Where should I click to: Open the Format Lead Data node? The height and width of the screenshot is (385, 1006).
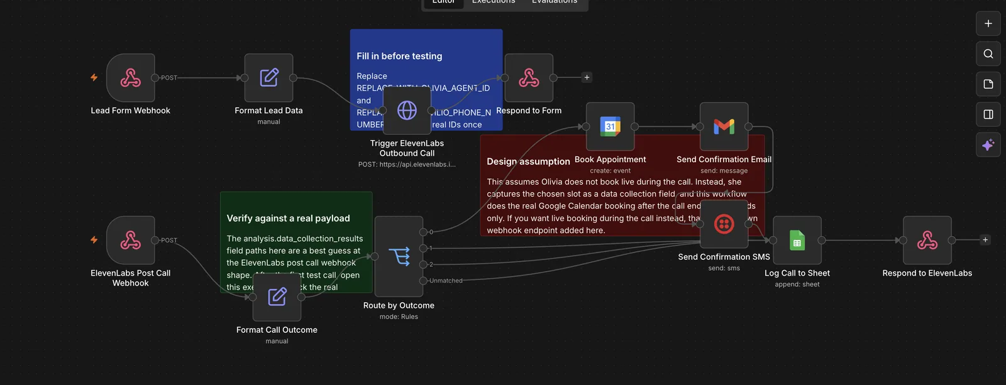[268, 78]
